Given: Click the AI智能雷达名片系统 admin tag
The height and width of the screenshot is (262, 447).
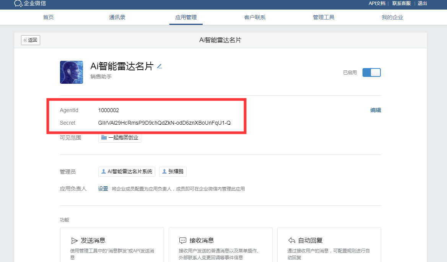Looking at the screenshot, I should [127, 172].
